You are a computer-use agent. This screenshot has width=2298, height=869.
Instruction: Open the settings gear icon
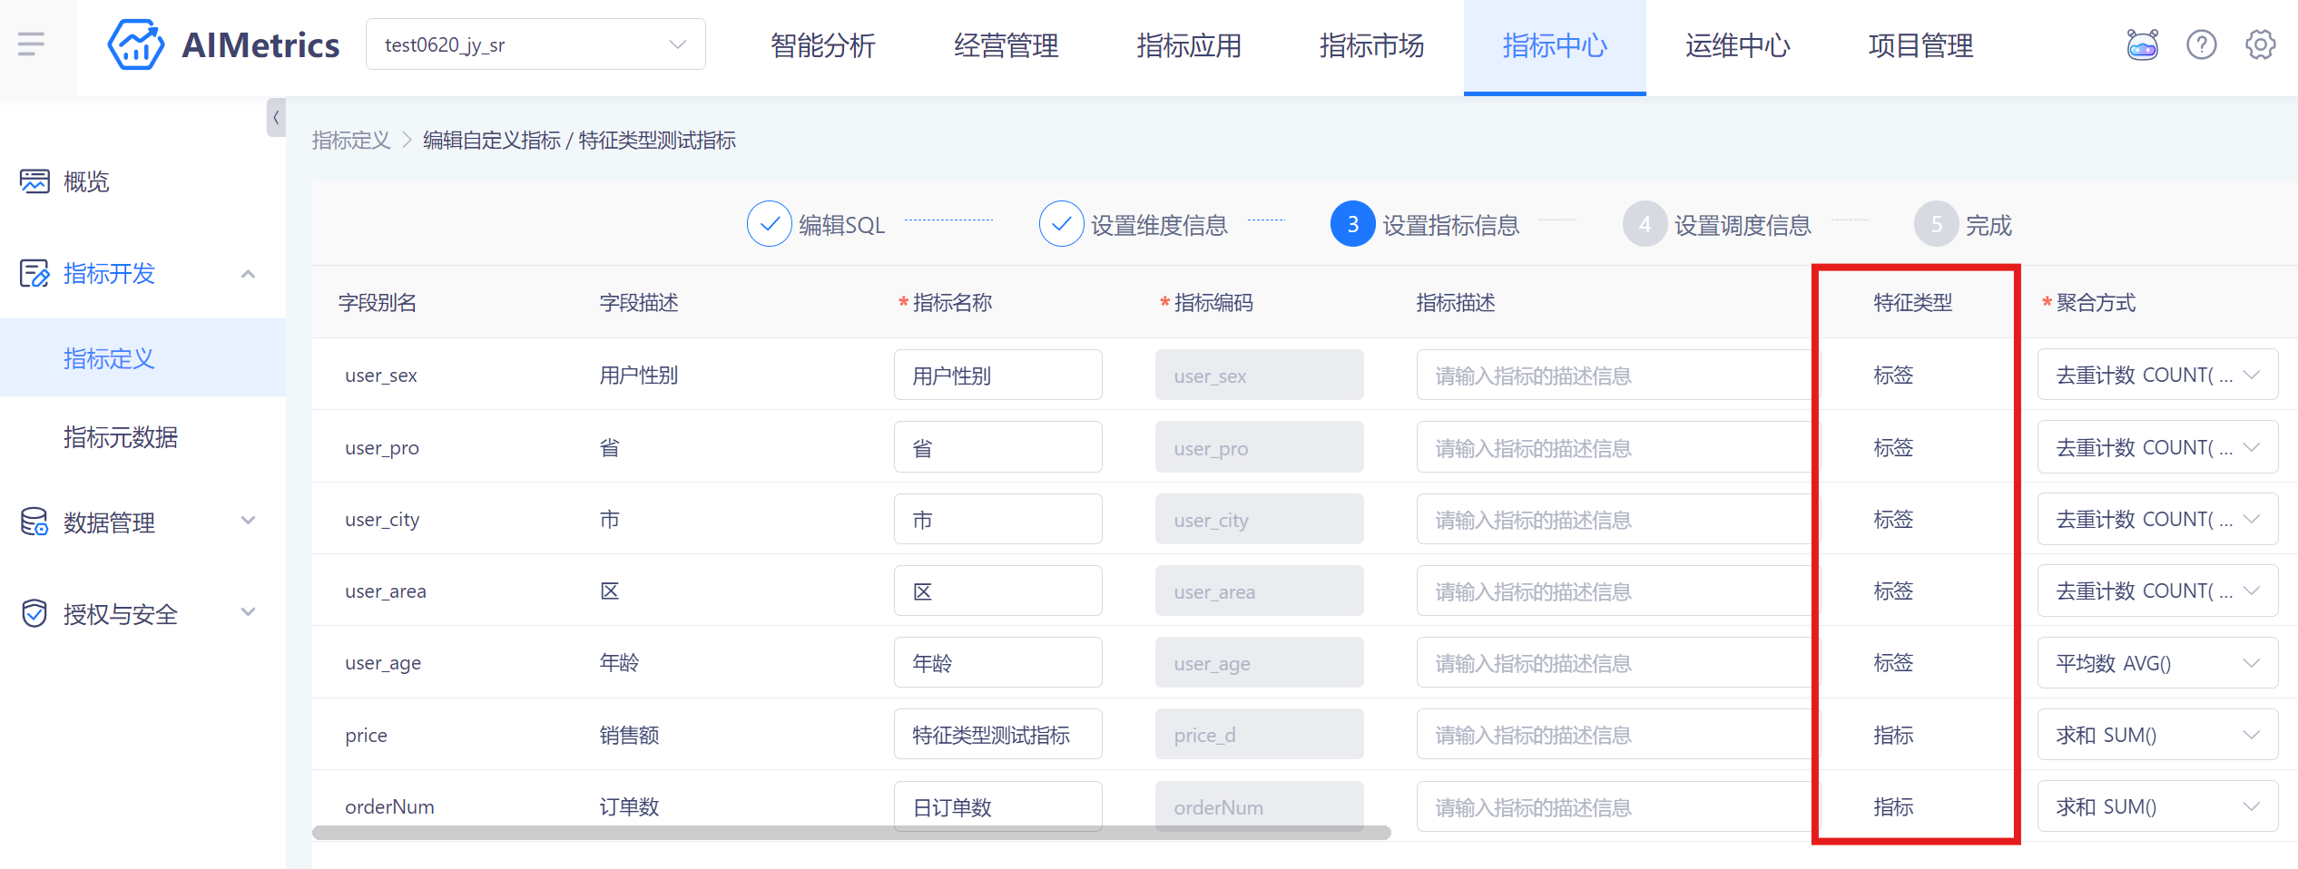[2260, 44]
